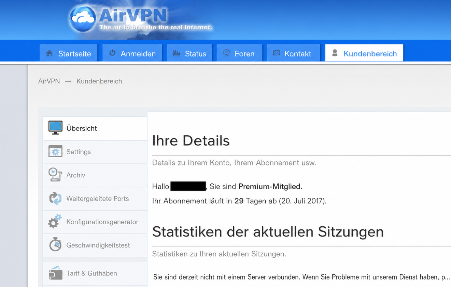
Task: Open Settings in the sidebar
Action: click(x=95, y=152)
